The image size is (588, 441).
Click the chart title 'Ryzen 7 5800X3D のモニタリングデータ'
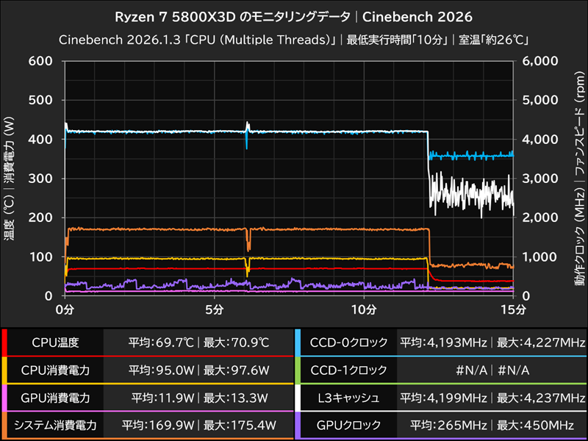pyautogui.click(x=232, y=17)
